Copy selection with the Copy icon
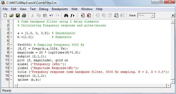The width and height of the screenshot is (176, 94). tap(39, 15)
